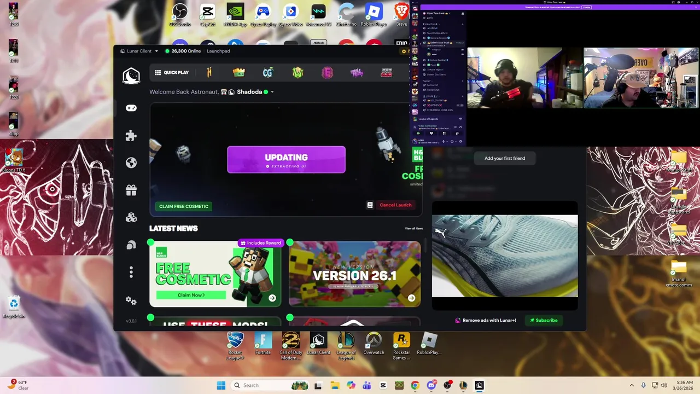
Task: Click View all News link
Action: pos(413,228)
